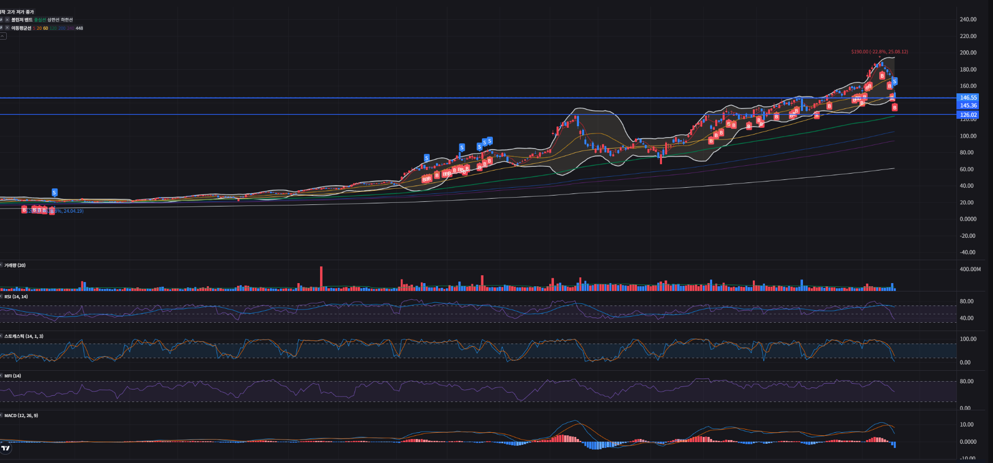Select the 146.55 price label on the axis
993x463 pixels.
967,98
